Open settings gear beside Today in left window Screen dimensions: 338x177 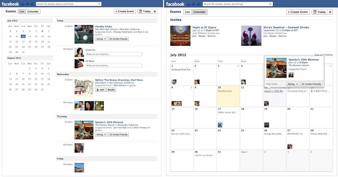155,11
